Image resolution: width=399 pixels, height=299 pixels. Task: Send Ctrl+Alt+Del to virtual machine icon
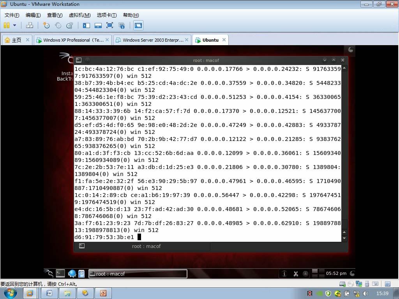30,25
